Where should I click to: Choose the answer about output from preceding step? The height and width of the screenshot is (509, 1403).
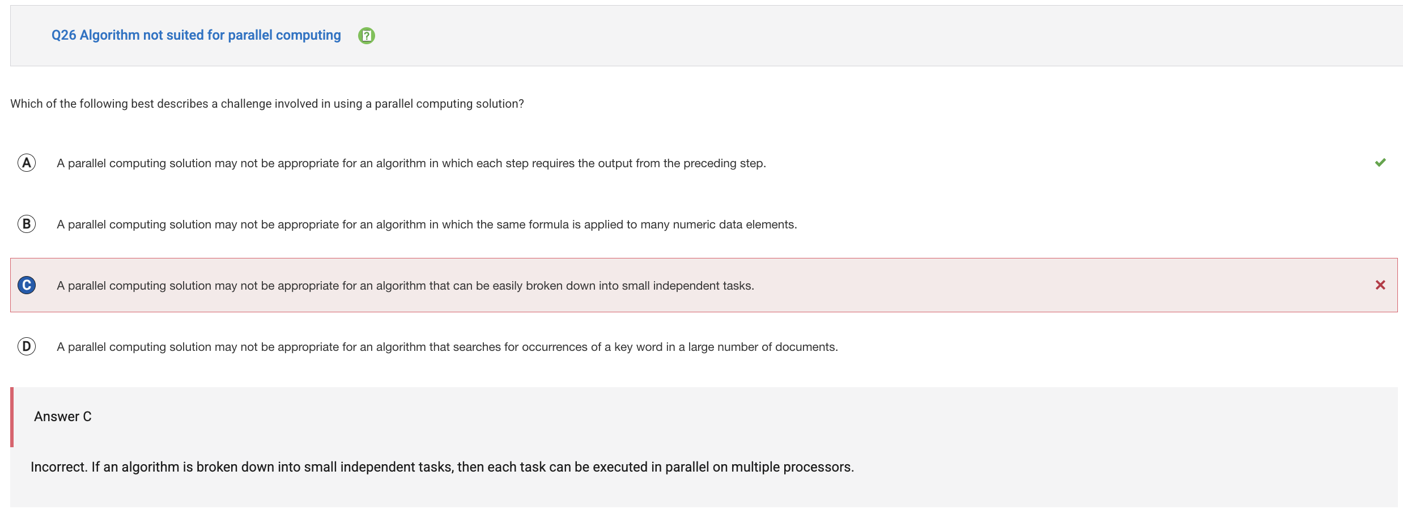click(x=411, y=163)
